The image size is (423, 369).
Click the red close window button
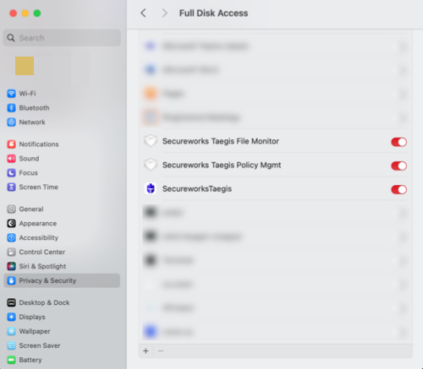pos(14,14)
